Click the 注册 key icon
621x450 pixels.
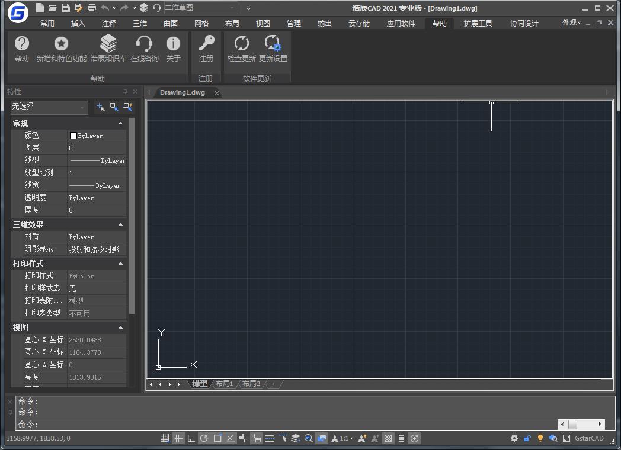206,44
